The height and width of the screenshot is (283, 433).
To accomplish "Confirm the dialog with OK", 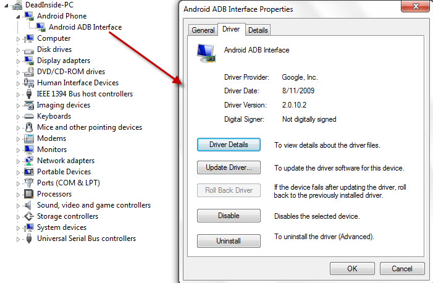I will 352,268.
